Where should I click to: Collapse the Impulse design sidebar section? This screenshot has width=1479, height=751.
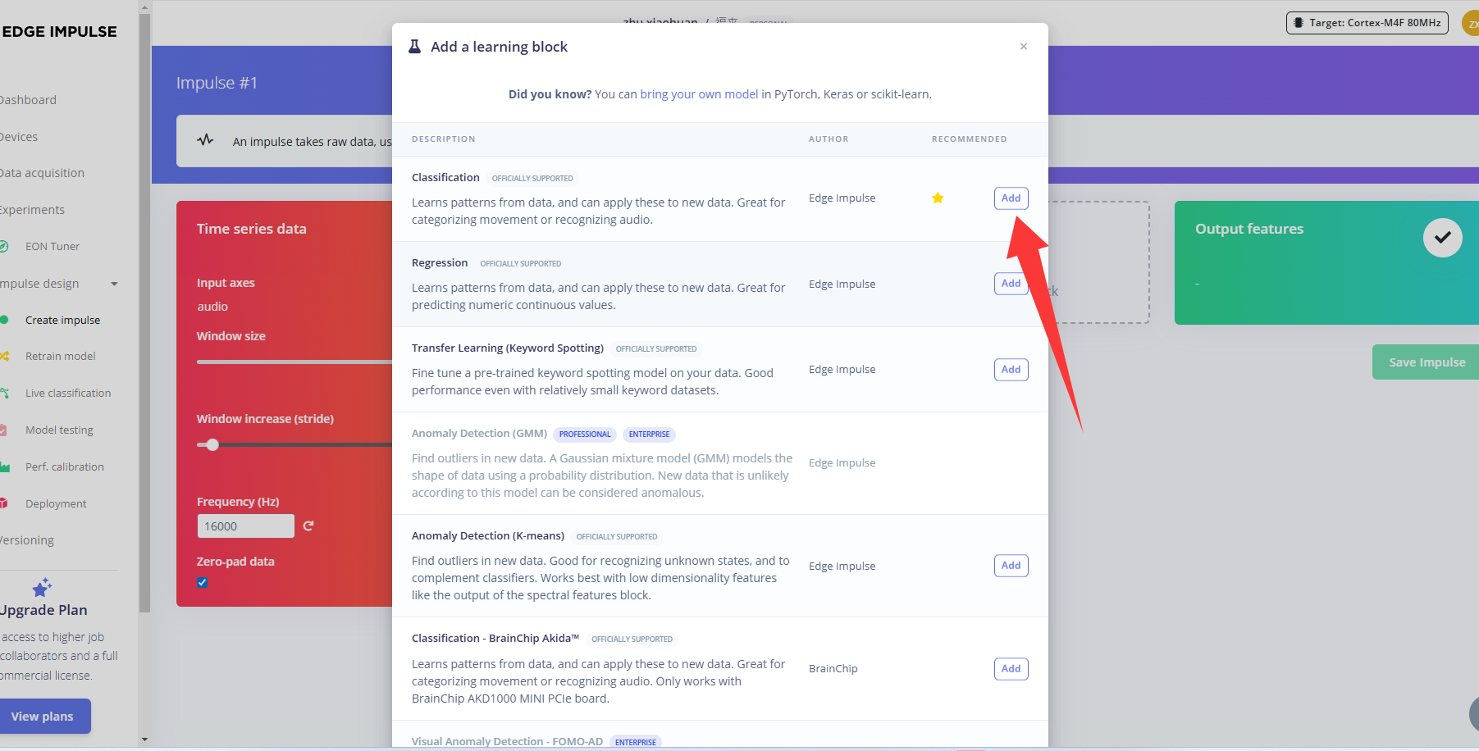pos(114,284)
